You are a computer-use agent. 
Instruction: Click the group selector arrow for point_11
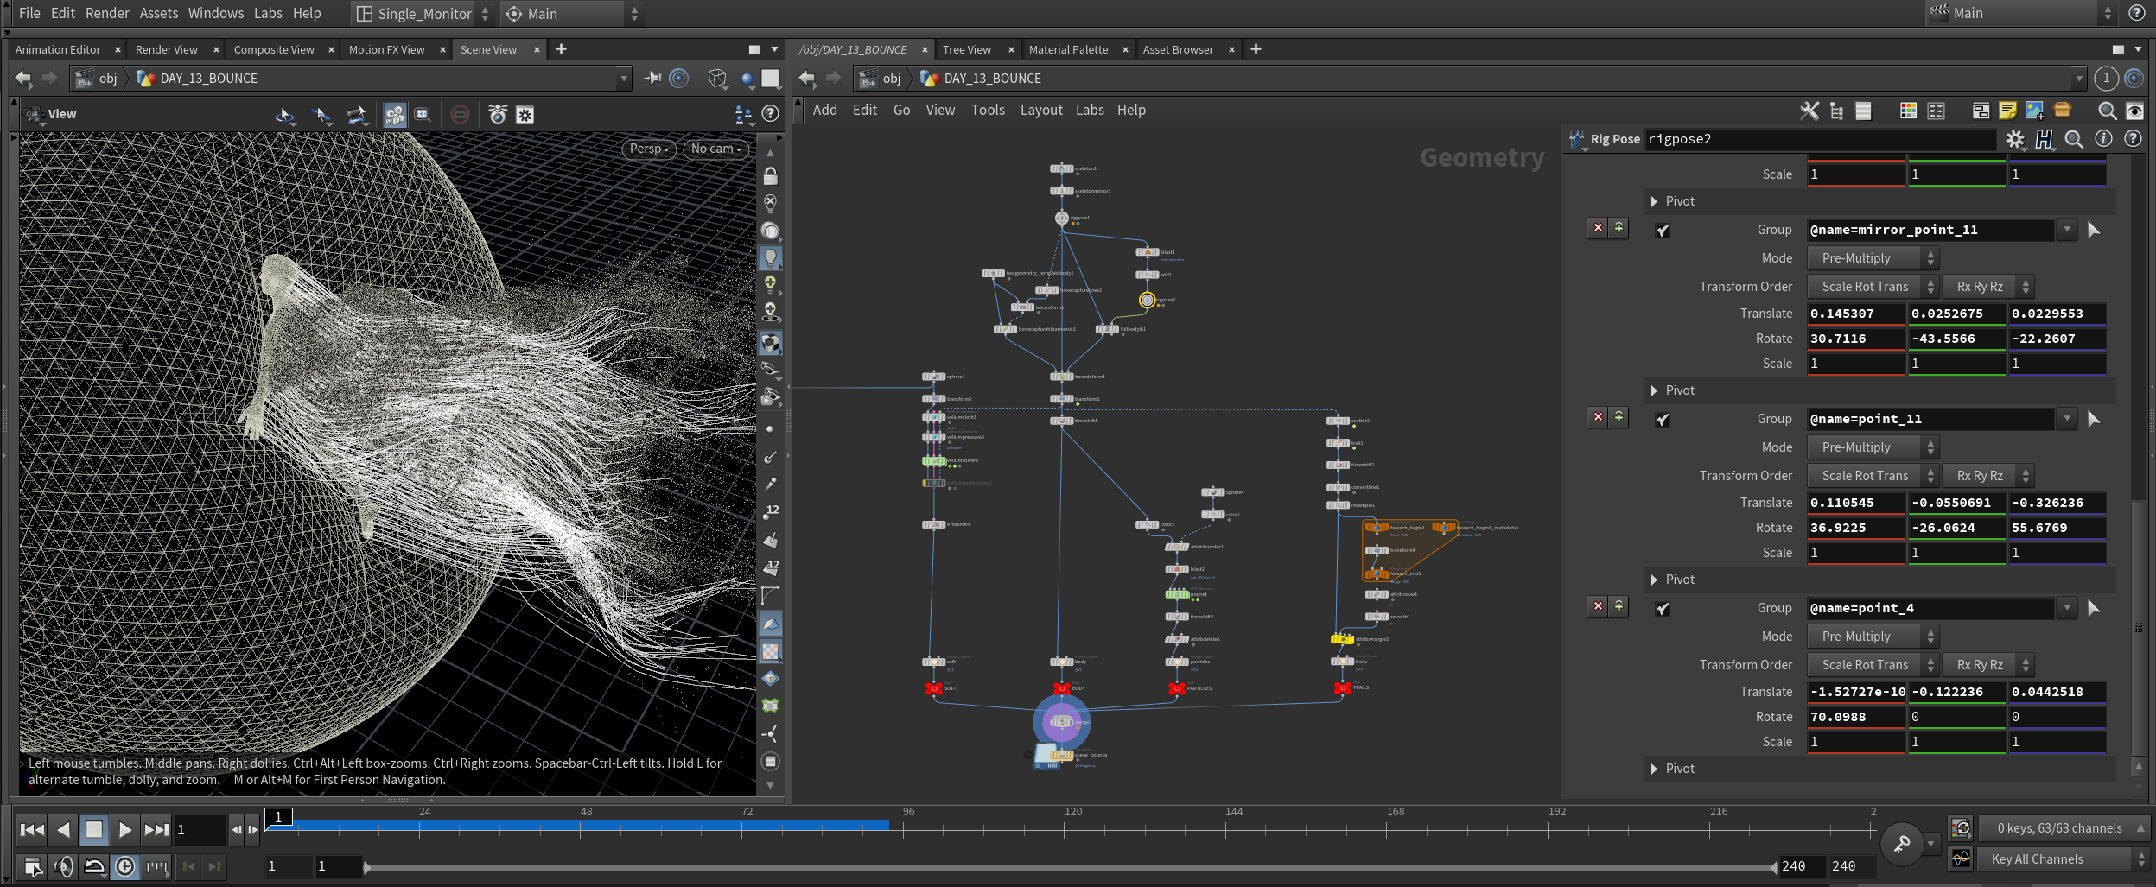point(2093,420)
